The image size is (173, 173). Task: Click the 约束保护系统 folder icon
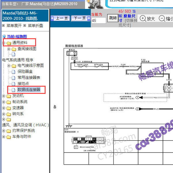9,131
